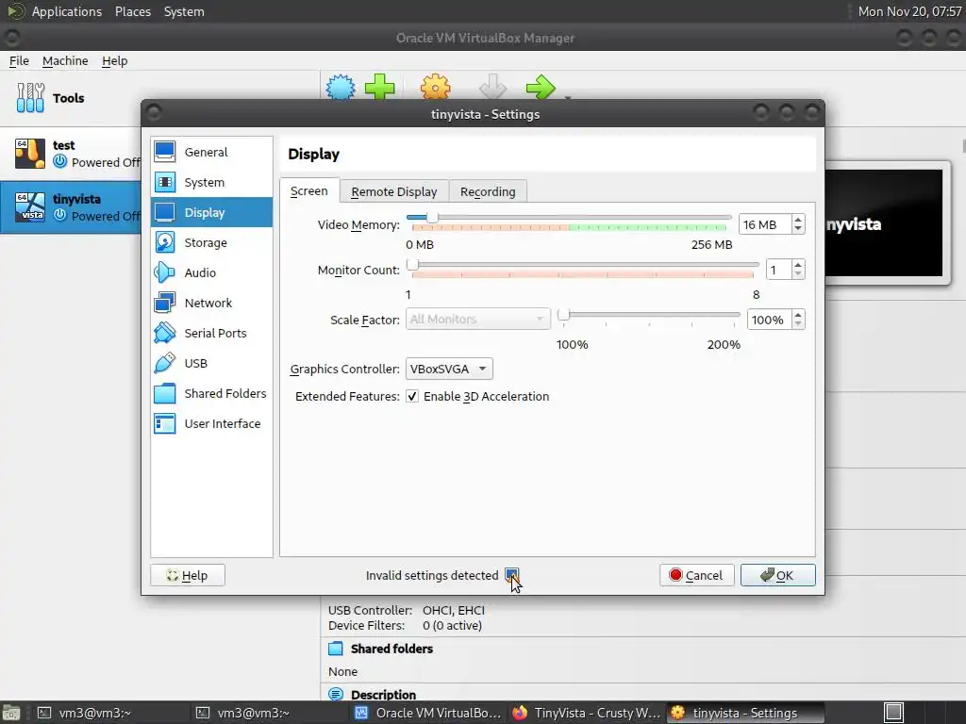The image size is (966, 724).
Task: Open the System settings category
Action: (211, 182)
